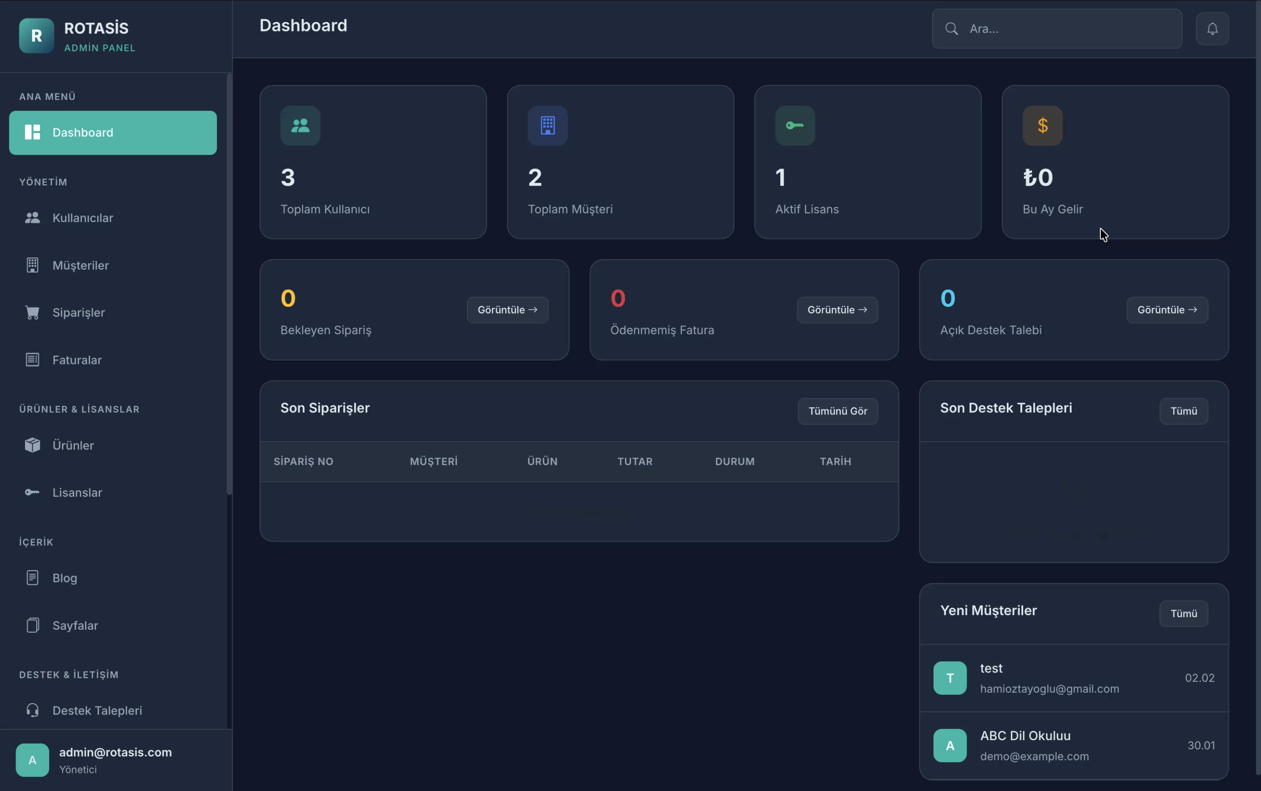Click the search magnifier icon

coord(952,29)
